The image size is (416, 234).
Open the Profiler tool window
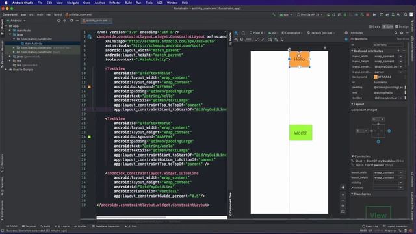tap(81, 226)
